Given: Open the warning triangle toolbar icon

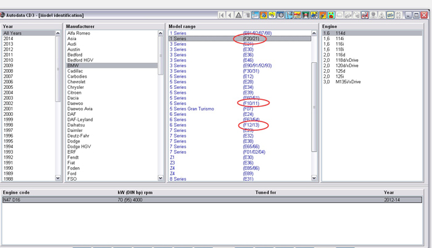Looking at the screenshot, I should pos(239,15).
